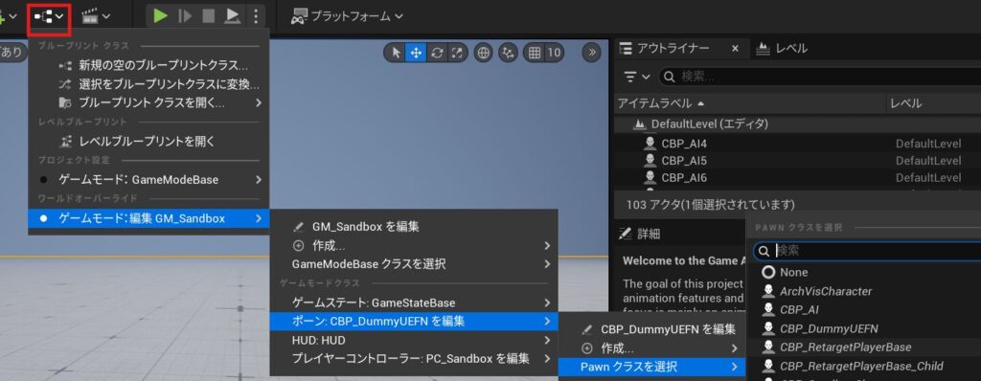Screen dimensions: 981x381
Task: Close the アウトライナー tab
Action: 735,48
